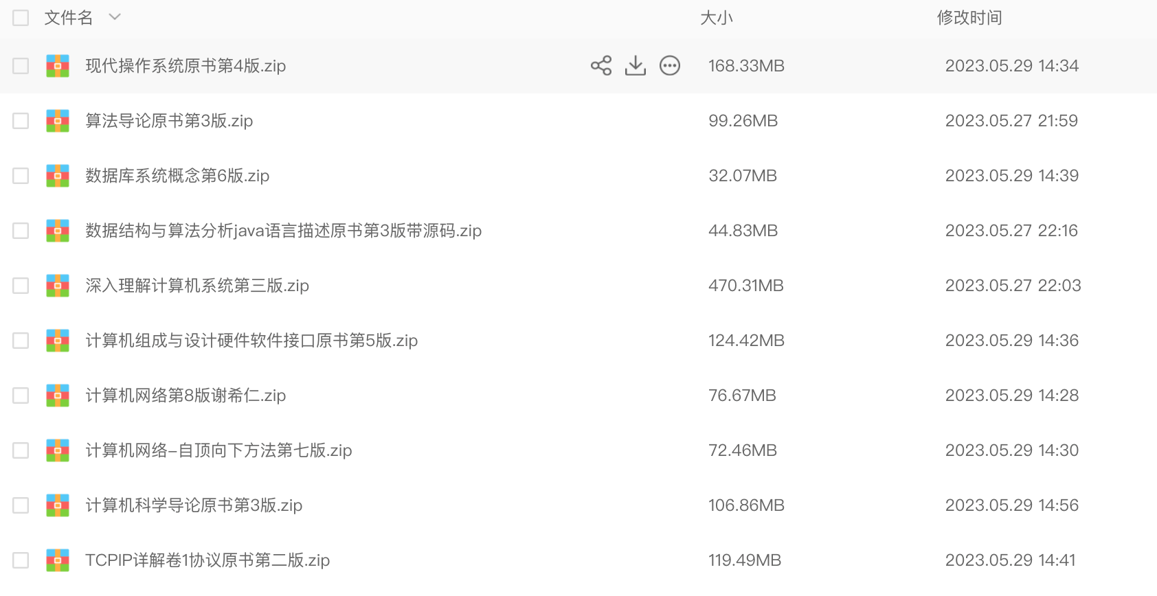
Task: Expand the 文件名 sort dropdown arrow
Action: (115, 17)
